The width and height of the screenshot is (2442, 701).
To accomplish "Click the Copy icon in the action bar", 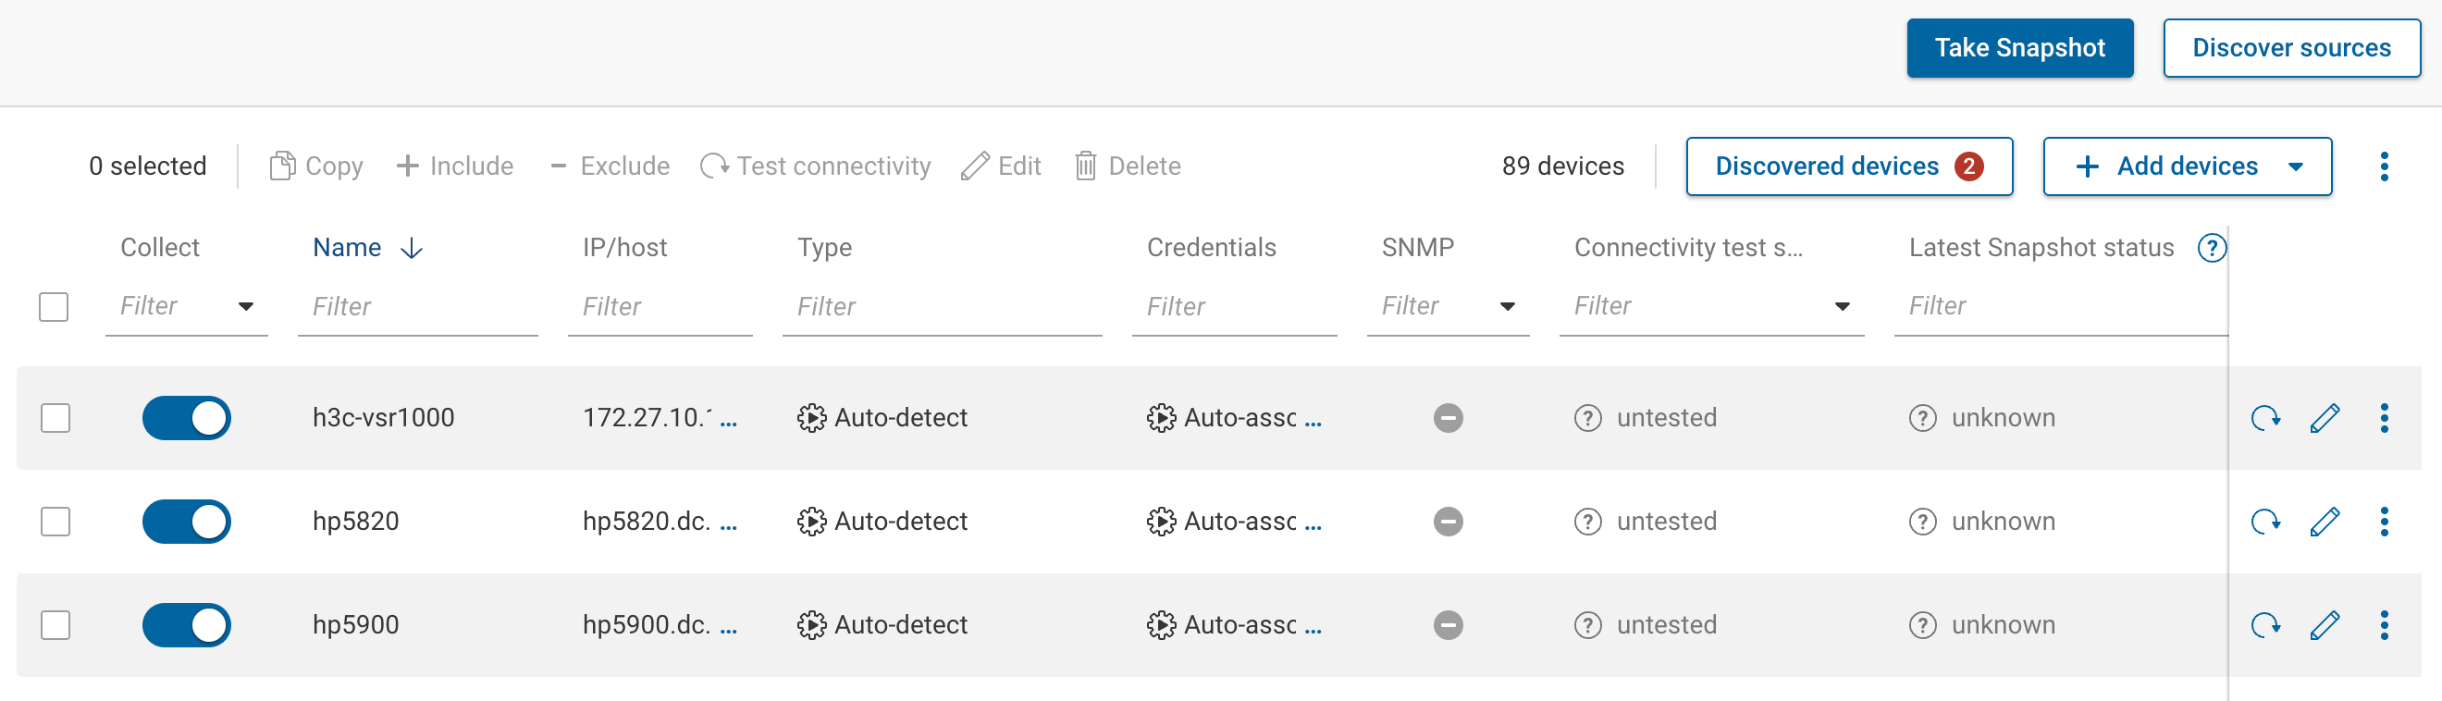I will coord(282,165).
